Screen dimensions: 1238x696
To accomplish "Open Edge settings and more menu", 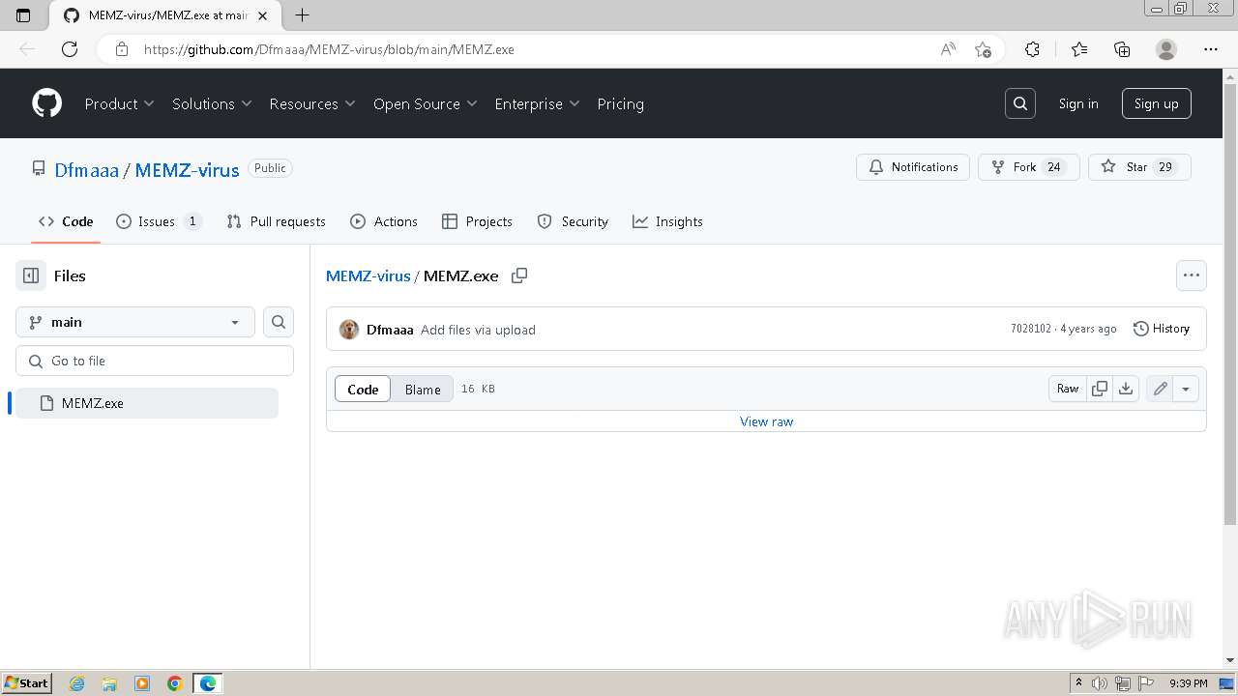I will click(1211, 49).
